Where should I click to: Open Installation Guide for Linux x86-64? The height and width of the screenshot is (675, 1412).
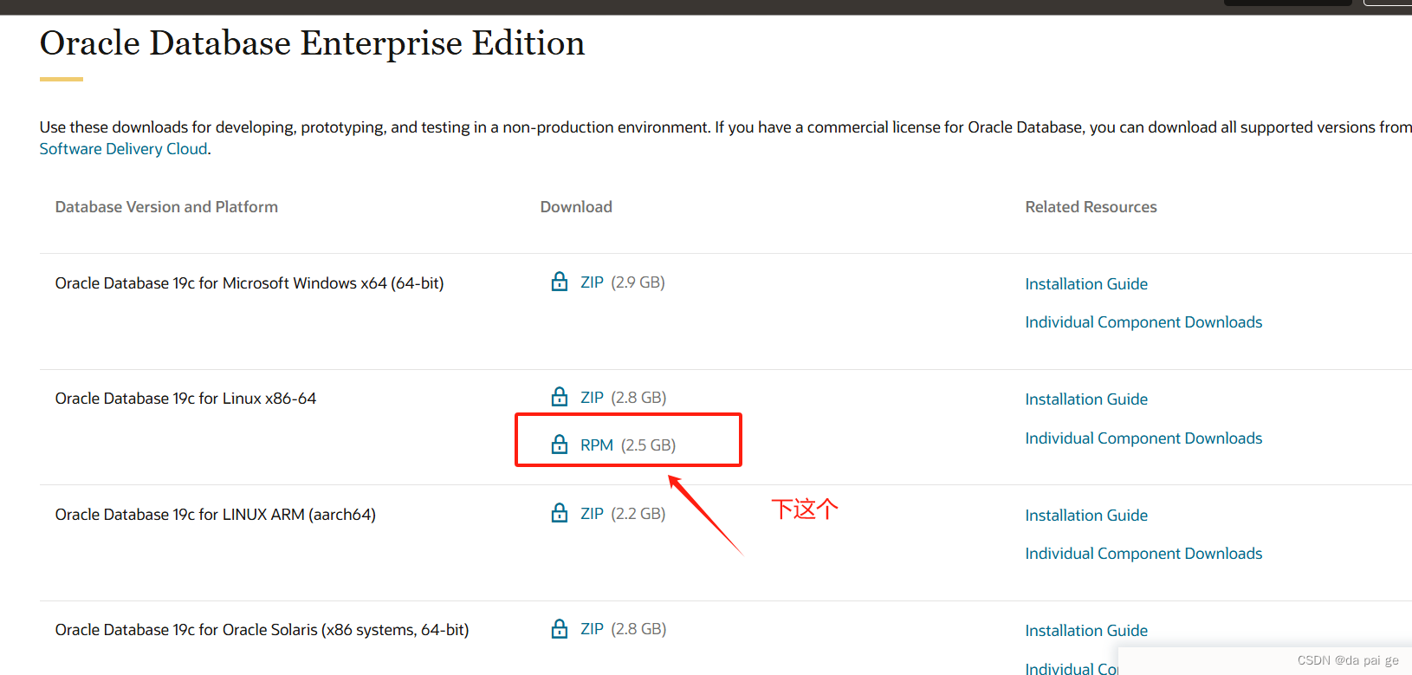[1086, 399]
